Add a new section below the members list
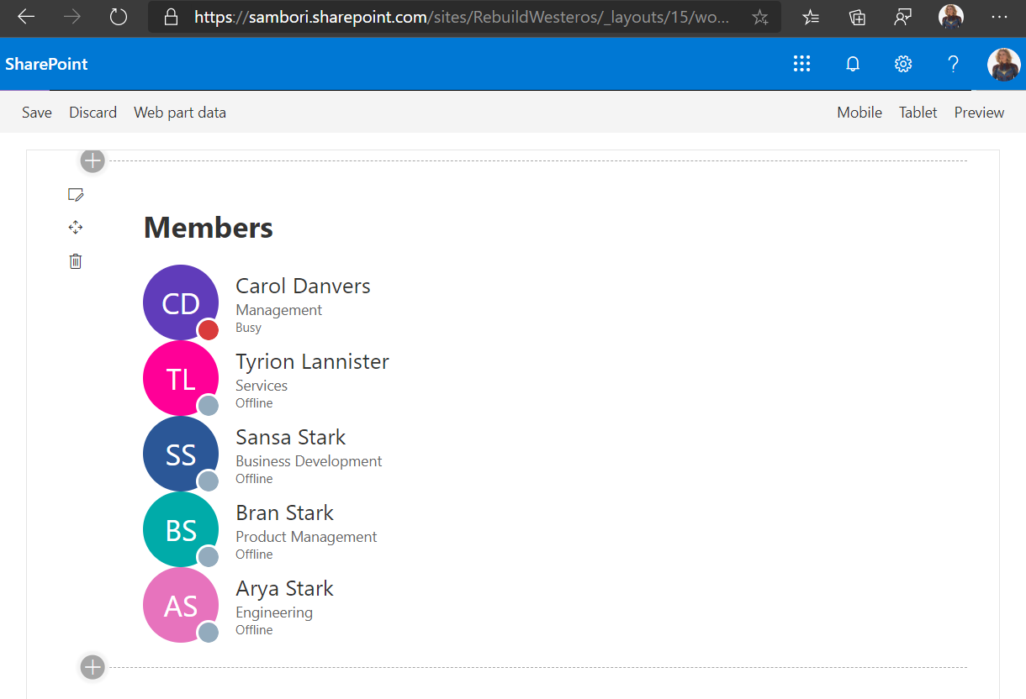This screenshot has width=1026, height=699. coord(93,667)
